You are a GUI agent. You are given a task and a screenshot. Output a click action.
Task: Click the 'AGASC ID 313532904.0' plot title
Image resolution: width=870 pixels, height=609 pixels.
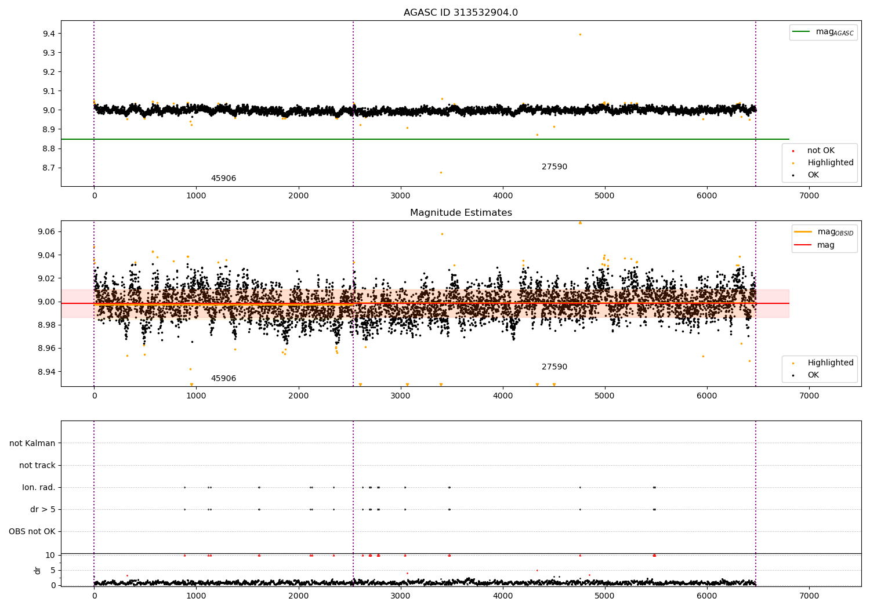(461, 13)
